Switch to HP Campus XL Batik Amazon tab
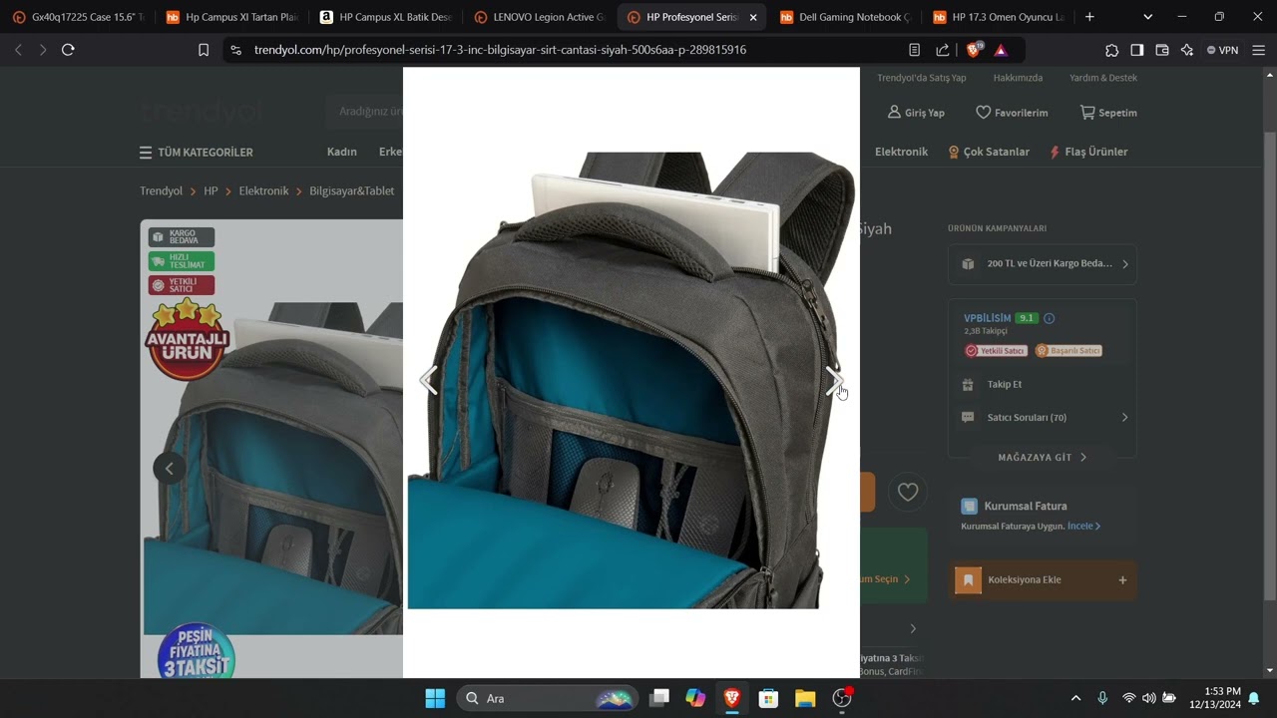Screen dimensions: 1277x718 pyautogui.click(x=385, y=17)
